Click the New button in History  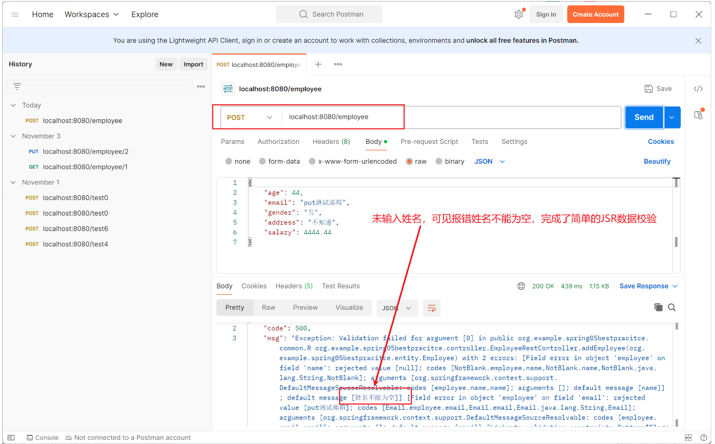pos(166,64)
